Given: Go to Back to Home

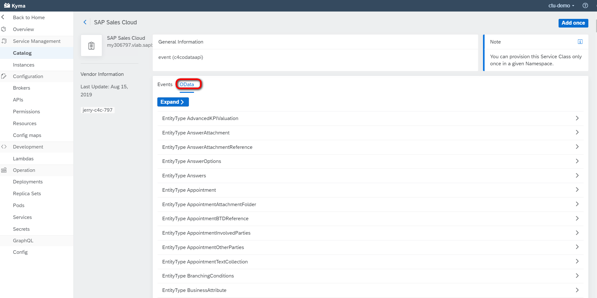Looking at the screenshot, I should click(29, 17).
